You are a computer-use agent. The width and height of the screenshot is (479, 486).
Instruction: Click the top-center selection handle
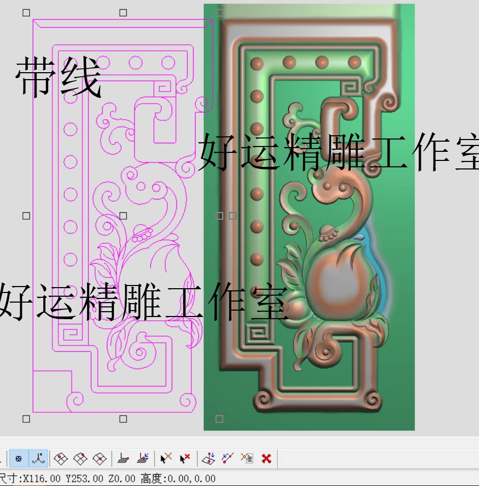tap(123, 13)
